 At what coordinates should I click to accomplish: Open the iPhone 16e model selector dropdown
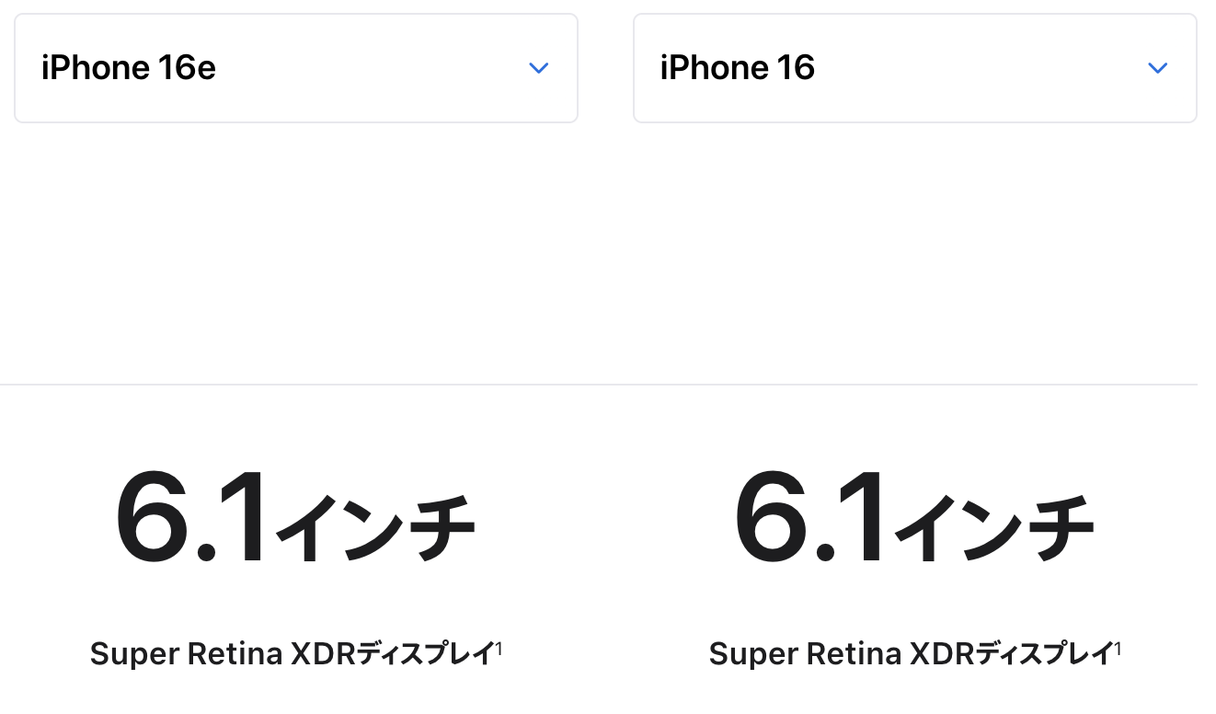click(x=295, y=67)
